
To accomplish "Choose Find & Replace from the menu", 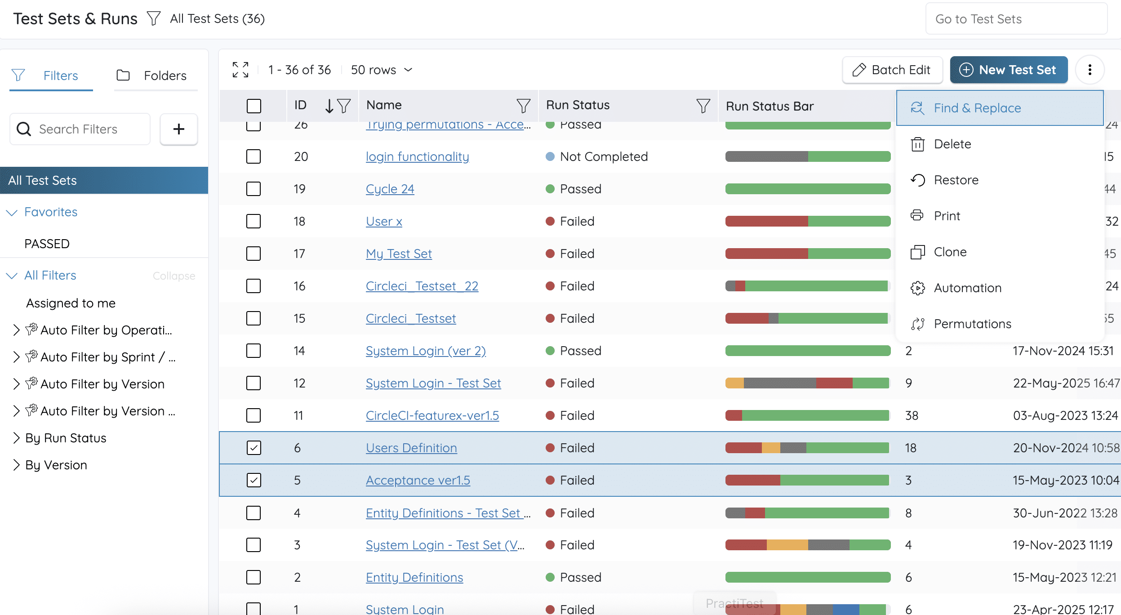I will tap(1000, 108).
